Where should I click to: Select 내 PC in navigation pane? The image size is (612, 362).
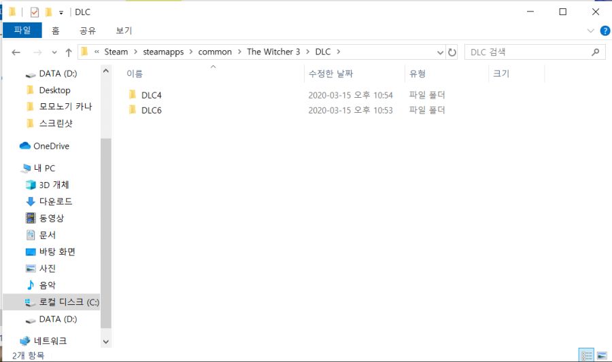(44, 168)
